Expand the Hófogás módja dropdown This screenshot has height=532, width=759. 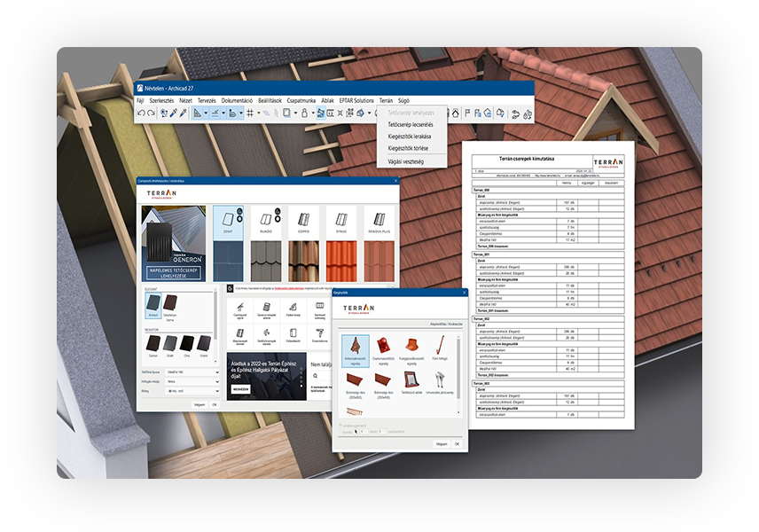pos(192,380)
